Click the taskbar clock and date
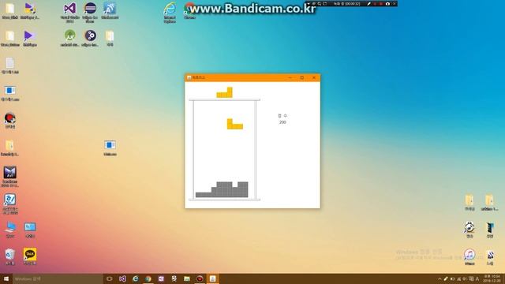 pos(492,278)
